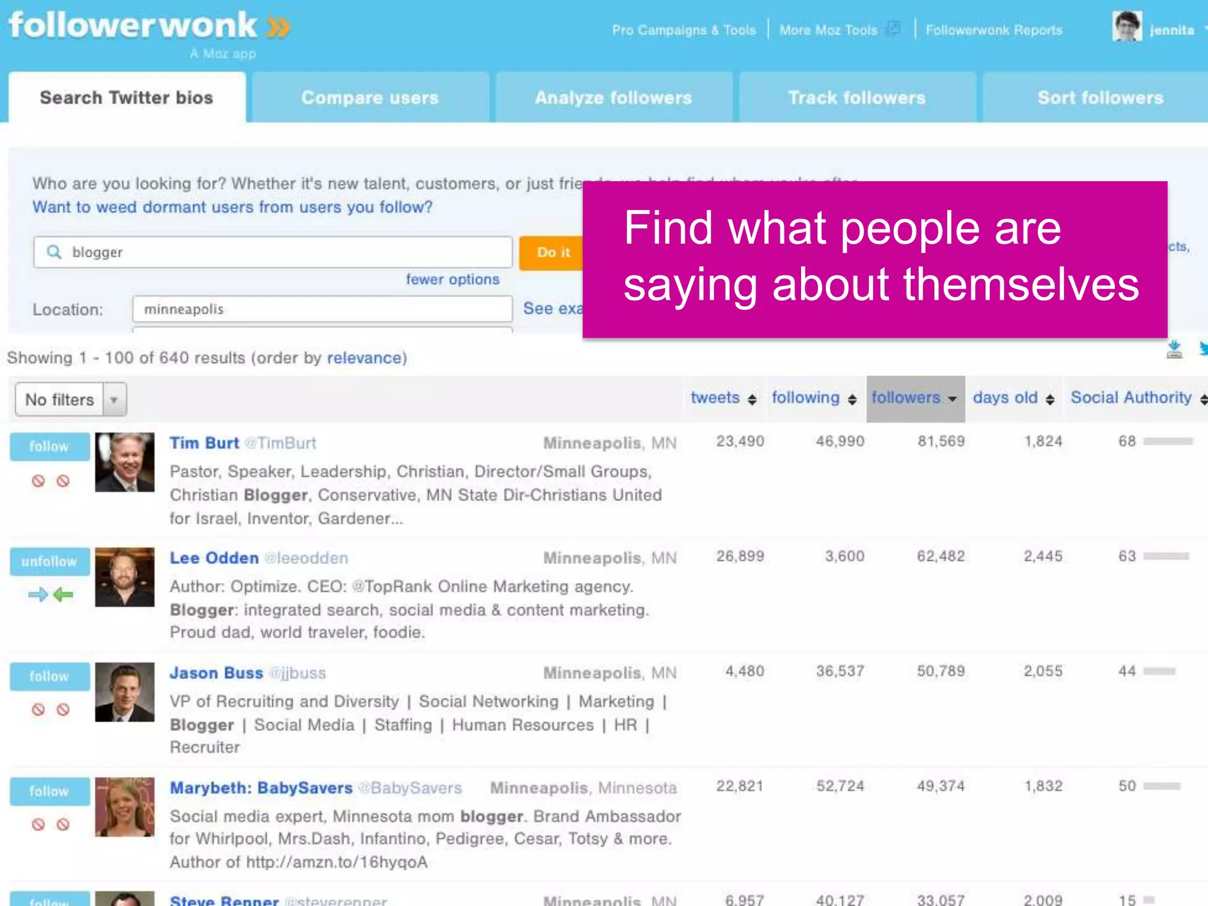Switch to Search Twitter bios tab
Image resolution: width=1208 pixels, height=906 pixels.
127,97
